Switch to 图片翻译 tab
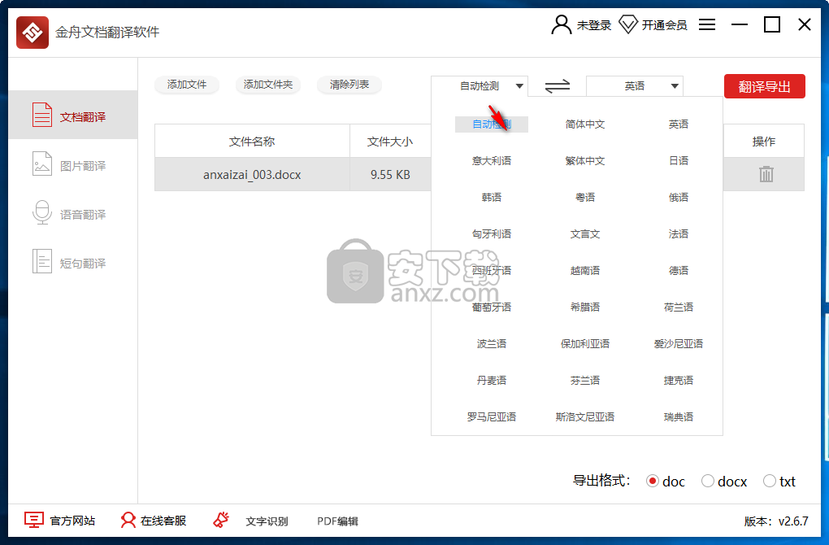The height and width of the screenshot is (545, 829). (73, 166)
